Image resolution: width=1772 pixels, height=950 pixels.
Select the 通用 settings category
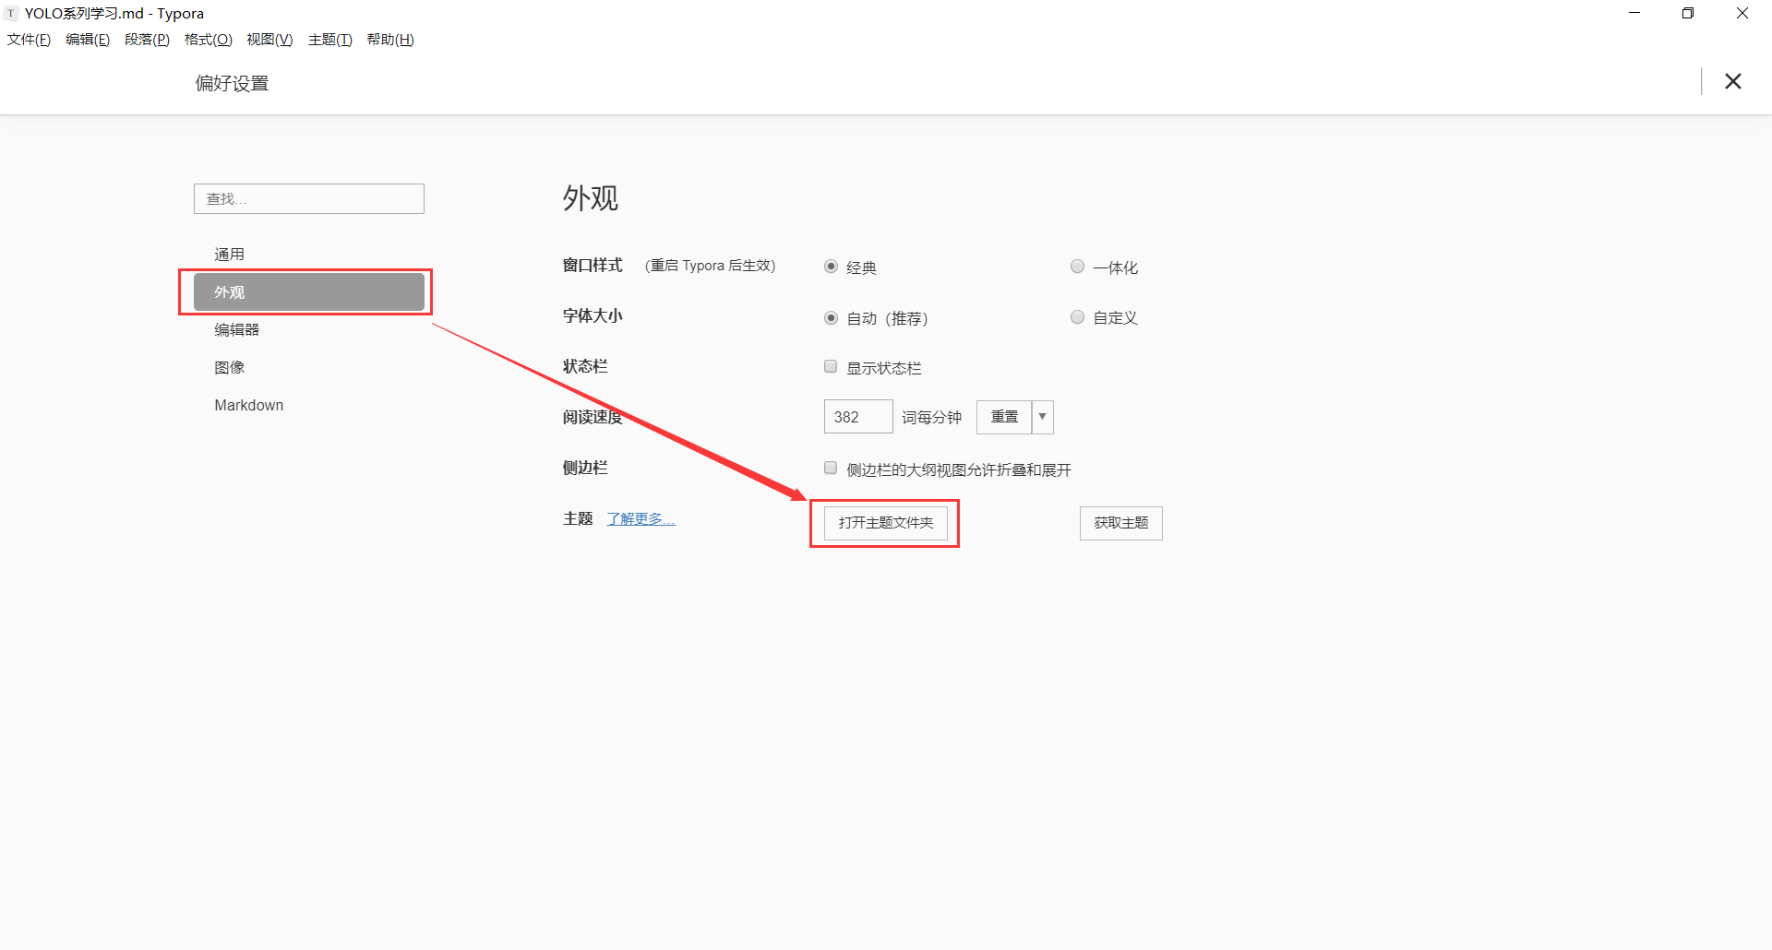click(x=309, y=255)
